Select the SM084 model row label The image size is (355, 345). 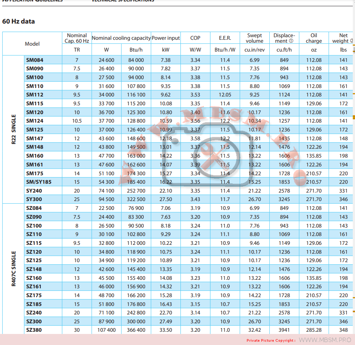point(34,60)
